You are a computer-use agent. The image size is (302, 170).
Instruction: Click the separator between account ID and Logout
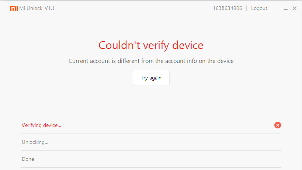click(x=247, y=8)
